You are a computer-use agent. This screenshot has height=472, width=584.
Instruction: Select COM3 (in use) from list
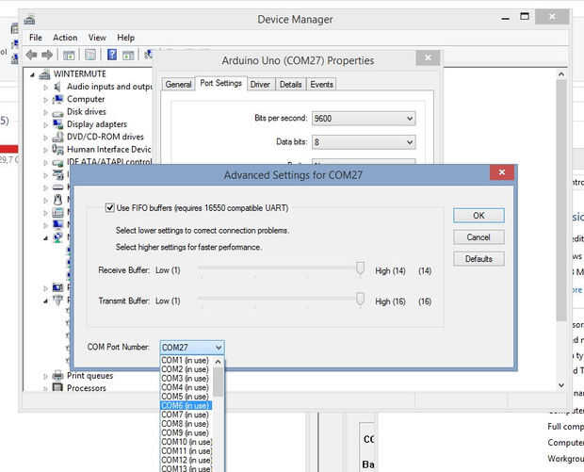(187, 379)
